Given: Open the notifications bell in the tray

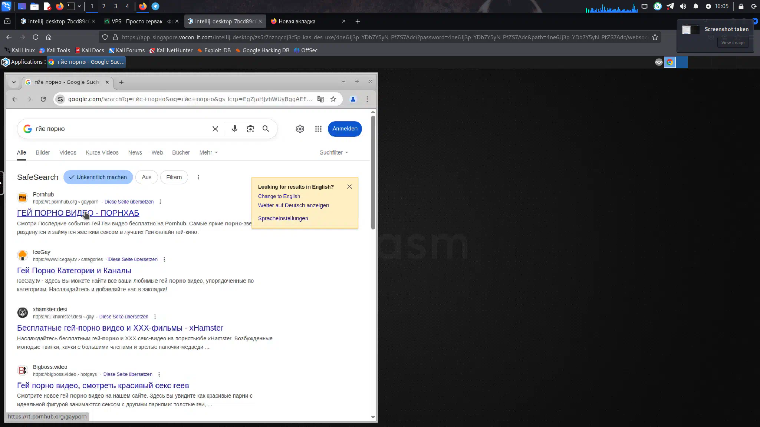Looking at the screenshot, I should pos(696,6).
